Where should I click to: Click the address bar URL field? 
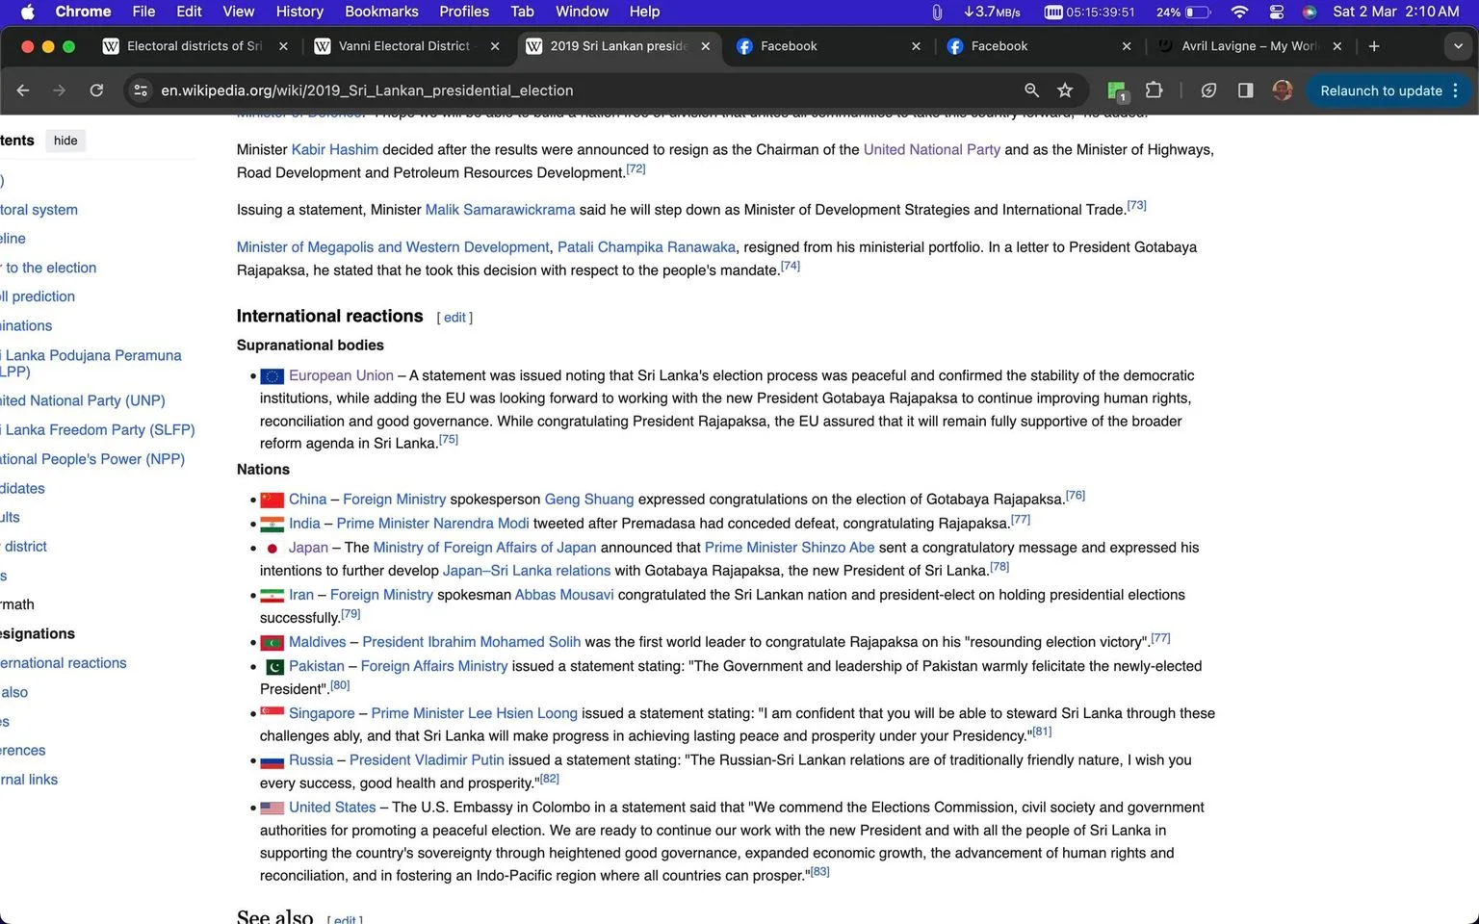coord(578,90)
